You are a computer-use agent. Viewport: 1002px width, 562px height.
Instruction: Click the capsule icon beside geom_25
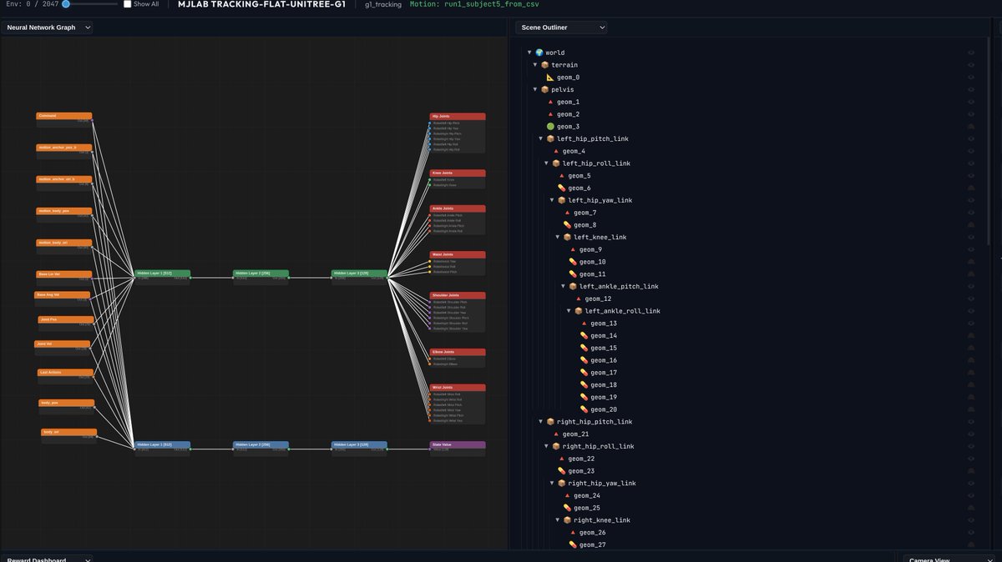click(567, 508)
